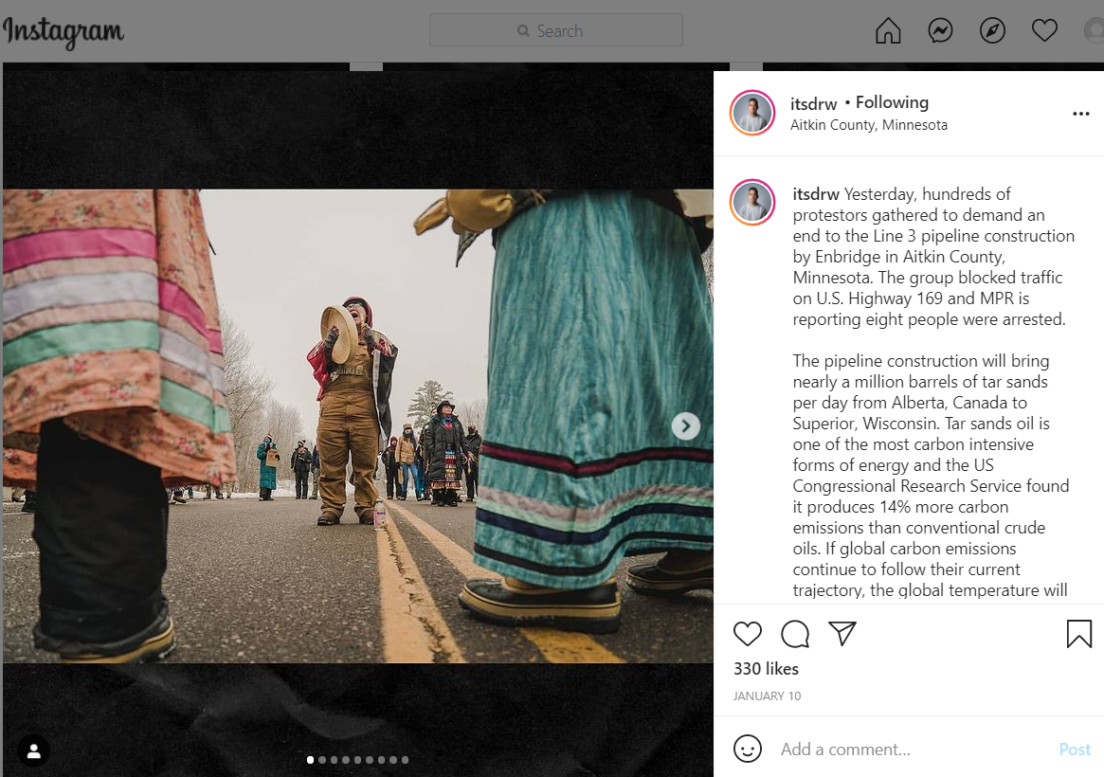Toggle Following status for itsdrw
The height and width of the screenshot is (777, 1104).
892,102
